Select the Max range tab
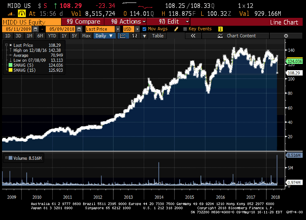 tap(86, 36)
